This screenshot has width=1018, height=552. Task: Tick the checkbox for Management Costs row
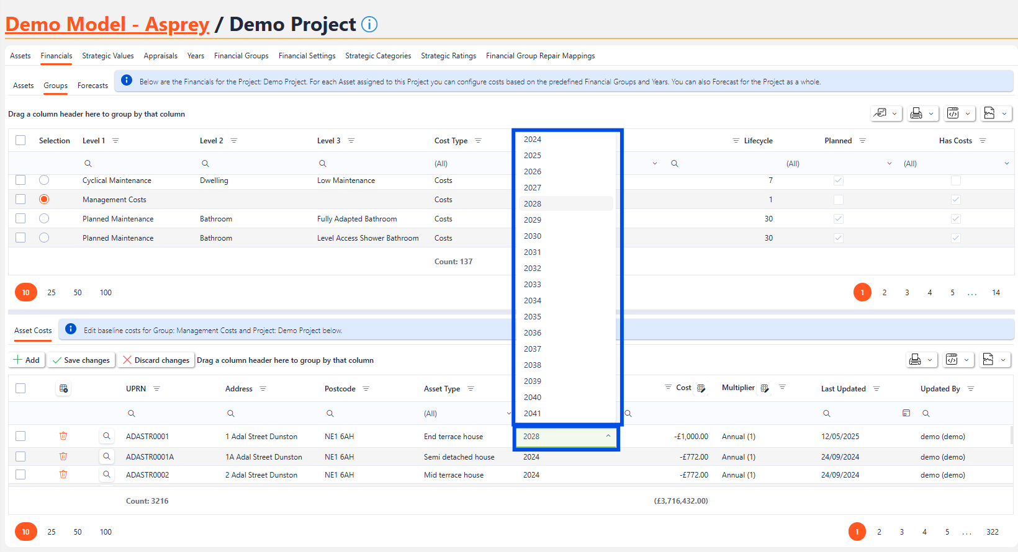point(20,199)
